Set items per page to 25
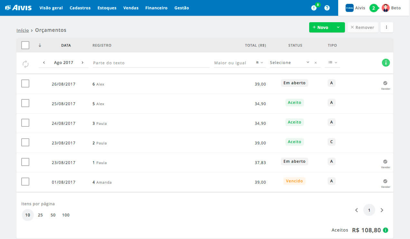The width and height of the screenshot is (410, 239). coord(40,215)
